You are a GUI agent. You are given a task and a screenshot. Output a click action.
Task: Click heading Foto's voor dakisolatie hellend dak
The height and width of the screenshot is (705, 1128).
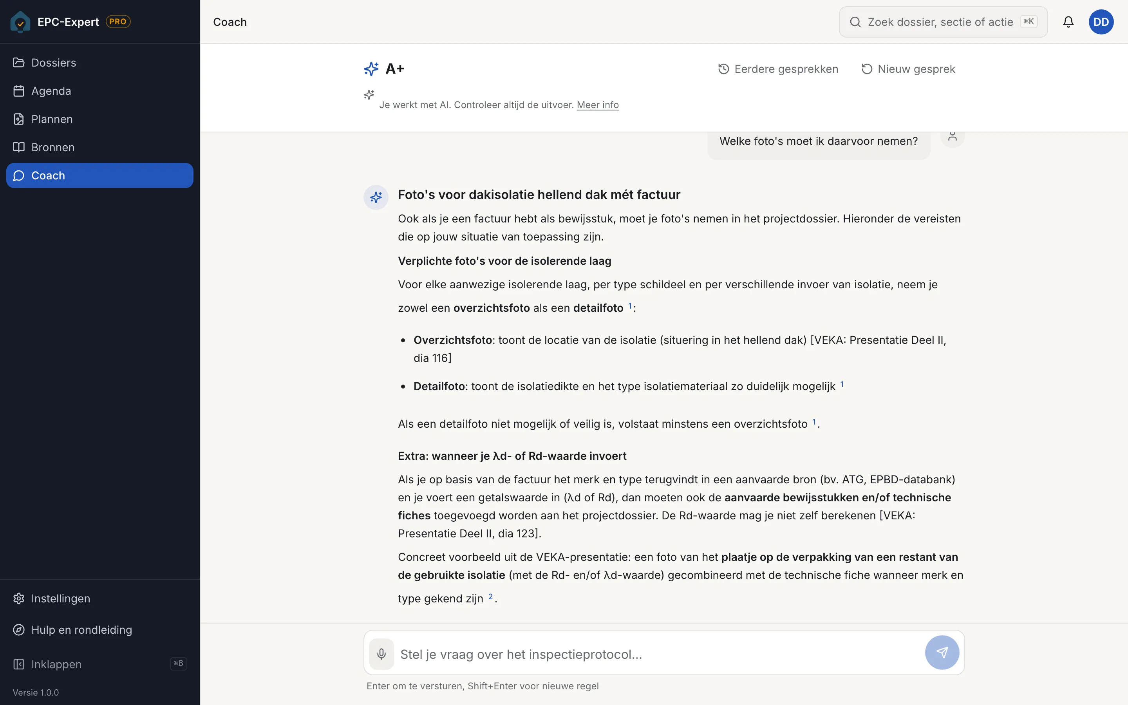pos(539,194)
